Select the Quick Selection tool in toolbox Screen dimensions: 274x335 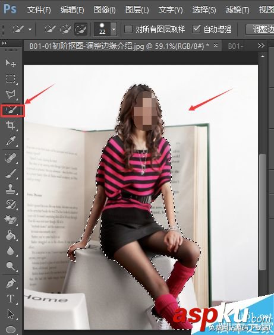click(x=11, y=110)
